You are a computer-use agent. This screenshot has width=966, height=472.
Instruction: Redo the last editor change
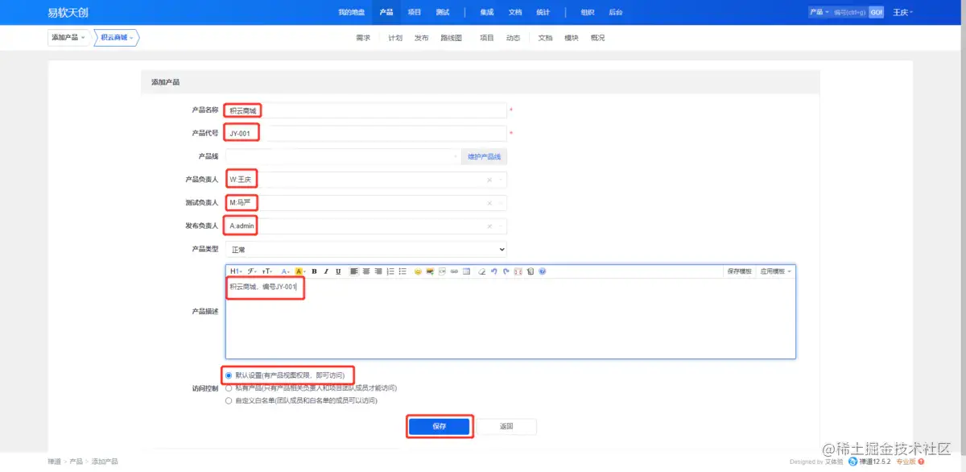506,271
